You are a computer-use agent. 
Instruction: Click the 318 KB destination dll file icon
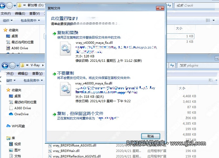[66, 89]
